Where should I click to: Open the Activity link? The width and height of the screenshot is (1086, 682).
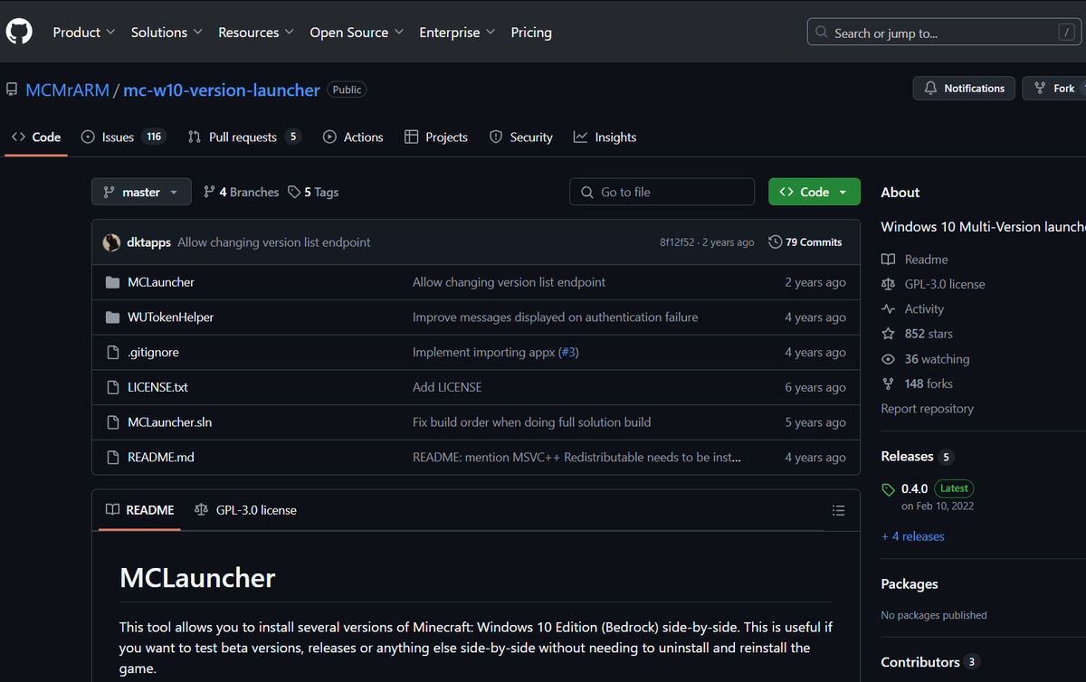[x=913, y=309]
